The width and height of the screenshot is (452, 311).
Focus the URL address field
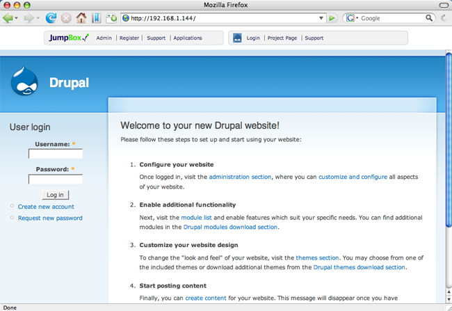[x=223, y=18]
